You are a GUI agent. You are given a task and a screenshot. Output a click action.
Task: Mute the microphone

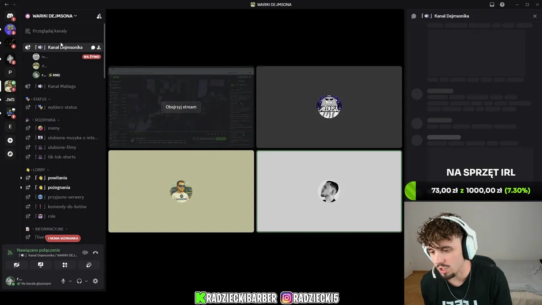pyautogui.click(x=63, y=281)
